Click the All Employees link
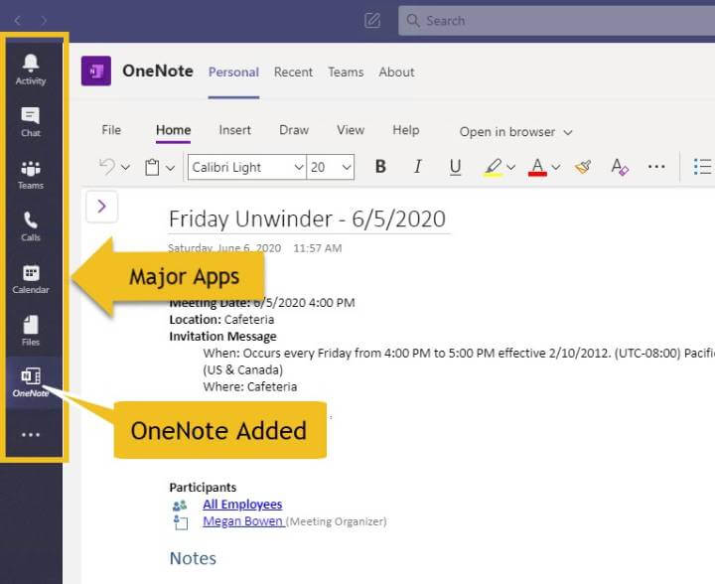Screen dimensions: 715x584 (x=242, y=505)
